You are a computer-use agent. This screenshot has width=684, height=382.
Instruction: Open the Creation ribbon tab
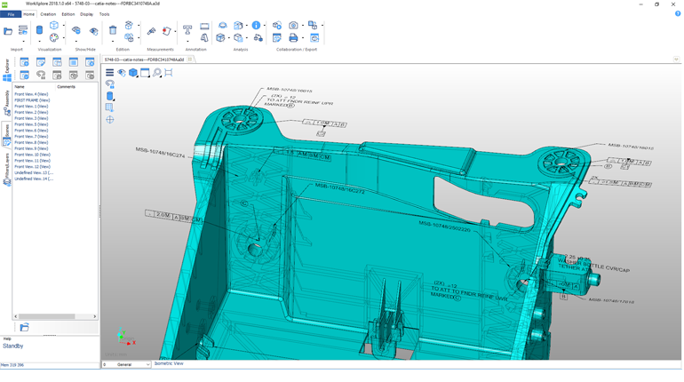coord(48,14)
